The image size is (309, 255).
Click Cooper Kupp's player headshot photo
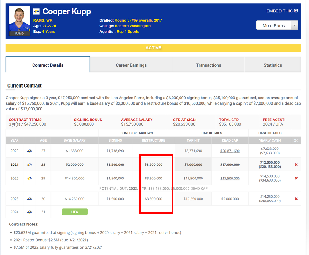(19, 21)
